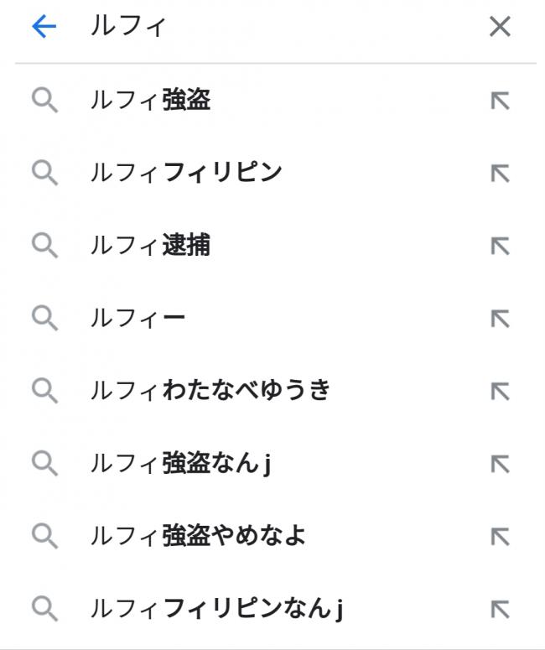Clear the search text with X icon

coord(500,27)
